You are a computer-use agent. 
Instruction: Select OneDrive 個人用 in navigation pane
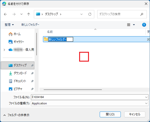click(21, 50)
